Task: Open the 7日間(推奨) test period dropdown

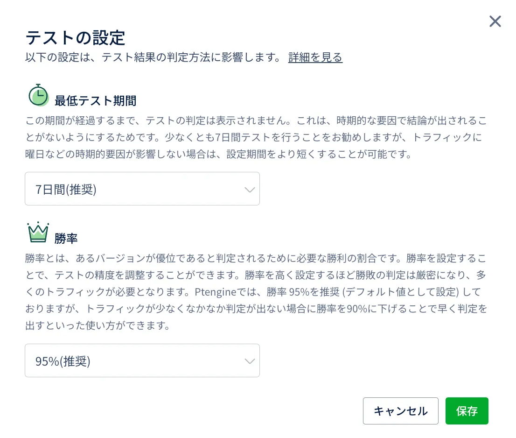Action: click(135, 189)
